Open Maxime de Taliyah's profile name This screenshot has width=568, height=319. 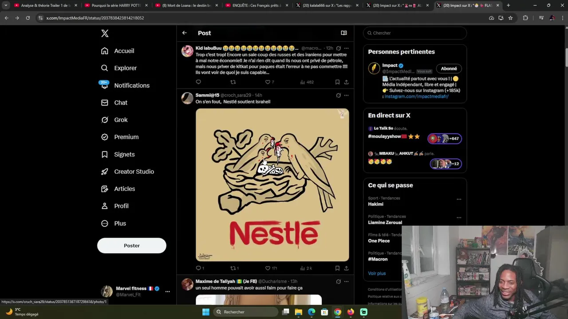coord(226,281)
